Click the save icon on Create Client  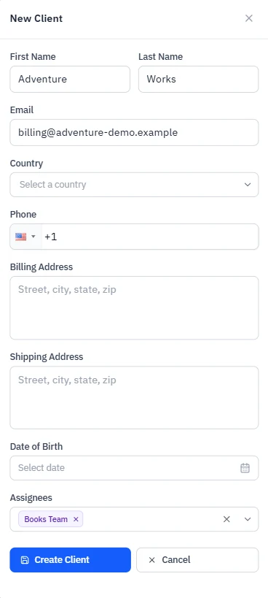(x=25, y=560)
